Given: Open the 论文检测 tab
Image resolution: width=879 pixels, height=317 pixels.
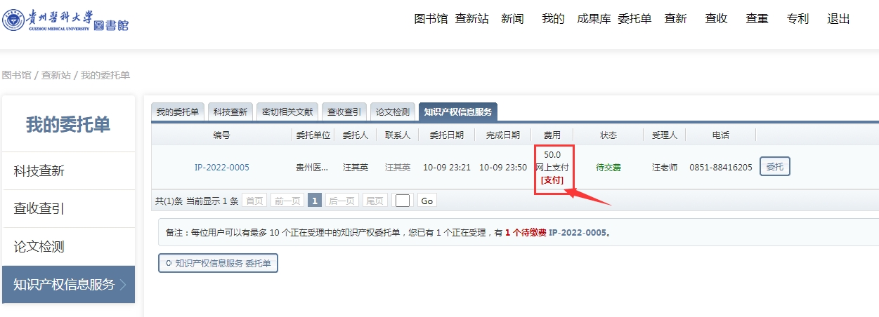Looking at the screenshot, I should tap(392, 112).
